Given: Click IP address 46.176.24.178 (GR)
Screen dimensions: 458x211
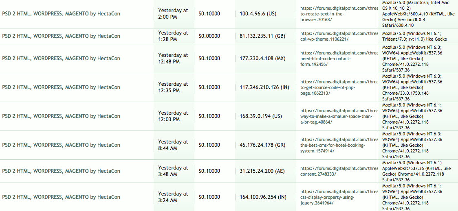Looking at the screenshot, I should click(262, 145).
